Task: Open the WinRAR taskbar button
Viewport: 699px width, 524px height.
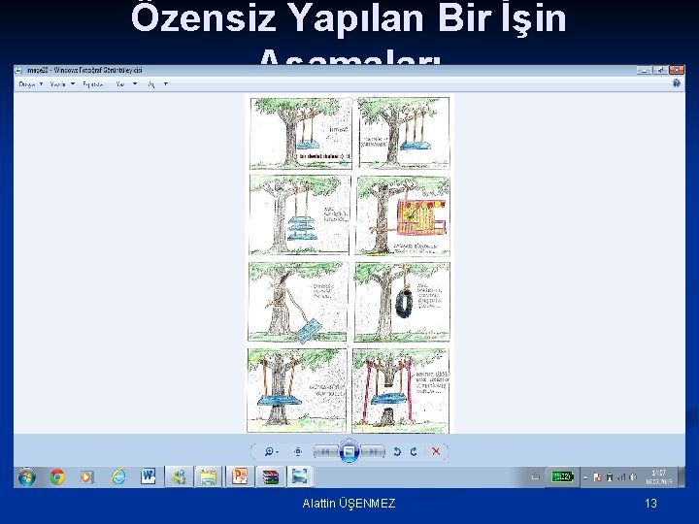Action: coord(270,477)
